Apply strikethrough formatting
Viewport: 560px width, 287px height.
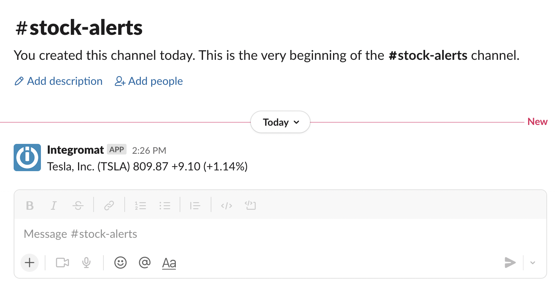[78, 205]
